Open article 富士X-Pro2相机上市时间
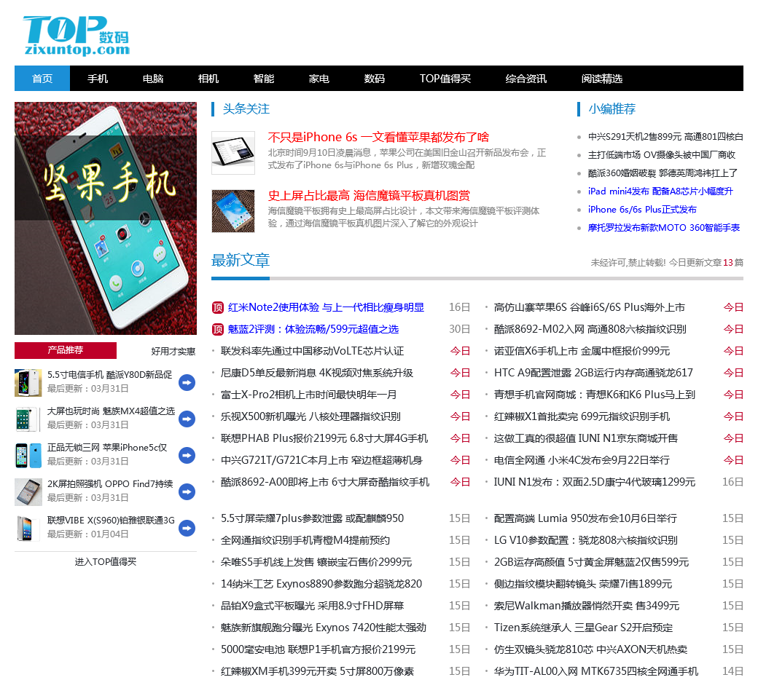758x688 pixels. click(x=308, y=395)
